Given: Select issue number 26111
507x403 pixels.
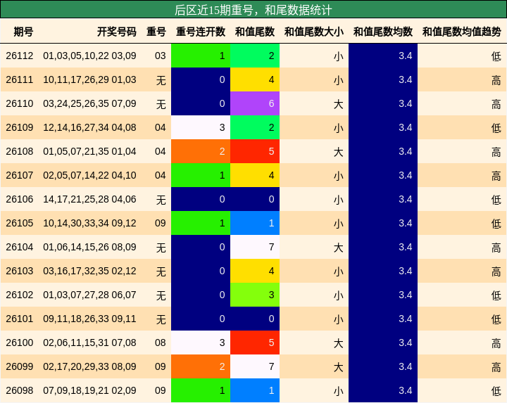Looking at the screenshot, I should click(x=20, y=79).
